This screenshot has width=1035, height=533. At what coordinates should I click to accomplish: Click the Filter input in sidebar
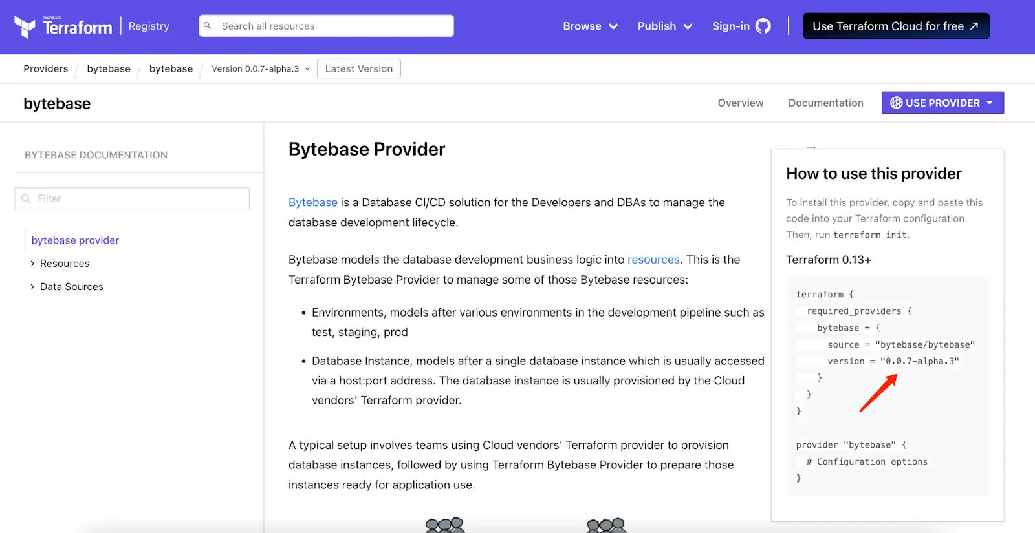132,198
